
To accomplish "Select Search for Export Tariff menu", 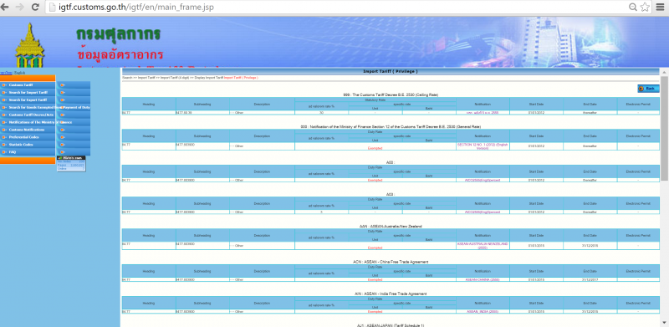I will pyautogui.click(x=28, y=100).
